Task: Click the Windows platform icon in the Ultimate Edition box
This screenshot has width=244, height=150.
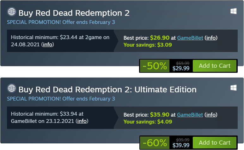Action: pos(234,88)
